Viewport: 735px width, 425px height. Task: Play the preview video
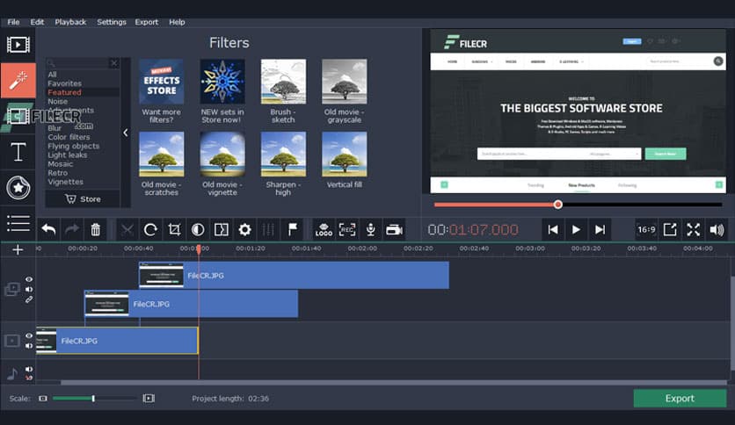click(576, 229)
